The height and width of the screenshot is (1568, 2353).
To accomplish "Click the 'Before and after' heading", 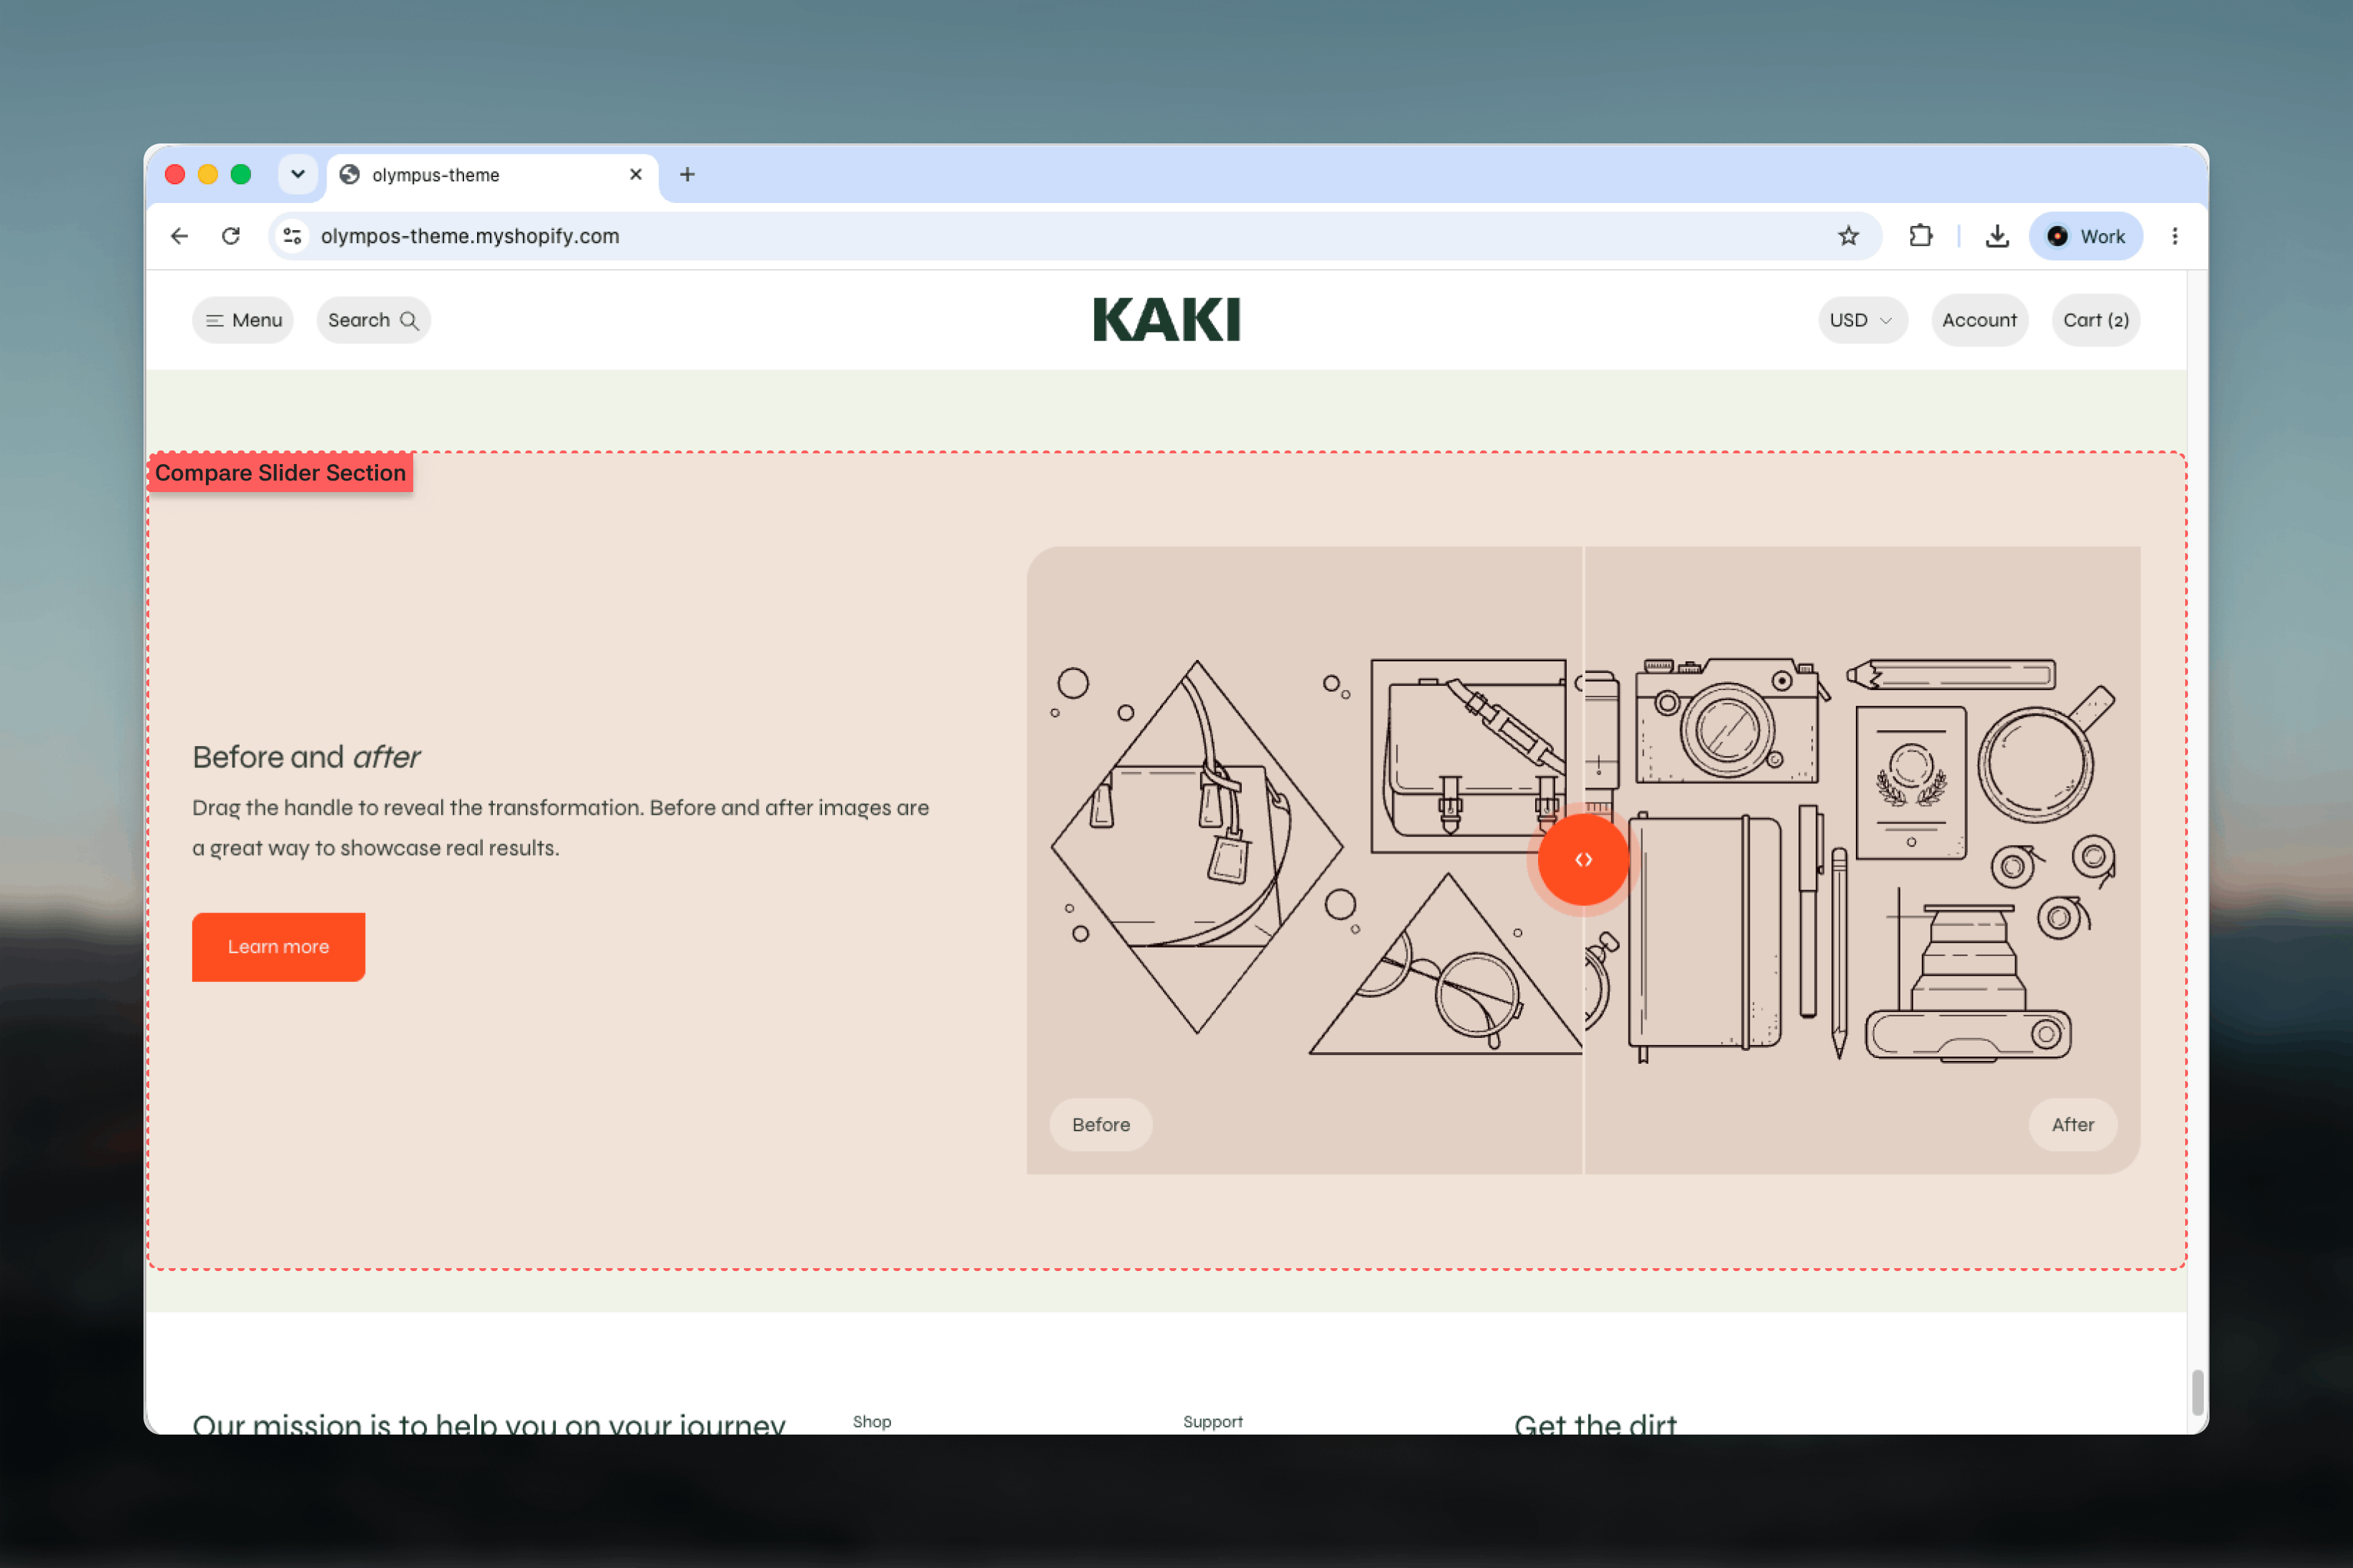I will pyautogui.click(x=306, y=757).
